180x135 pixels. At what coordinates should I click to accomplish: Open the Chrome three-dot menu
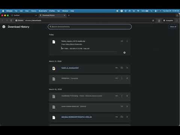click(x=177, y=20)
